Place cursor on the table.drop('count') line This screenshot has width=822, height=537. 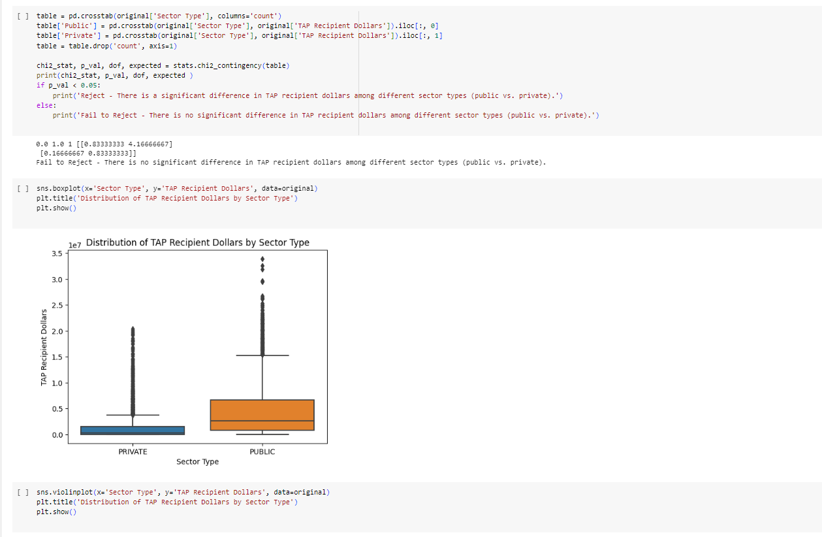pyautogui.click(x=106, y=46)
